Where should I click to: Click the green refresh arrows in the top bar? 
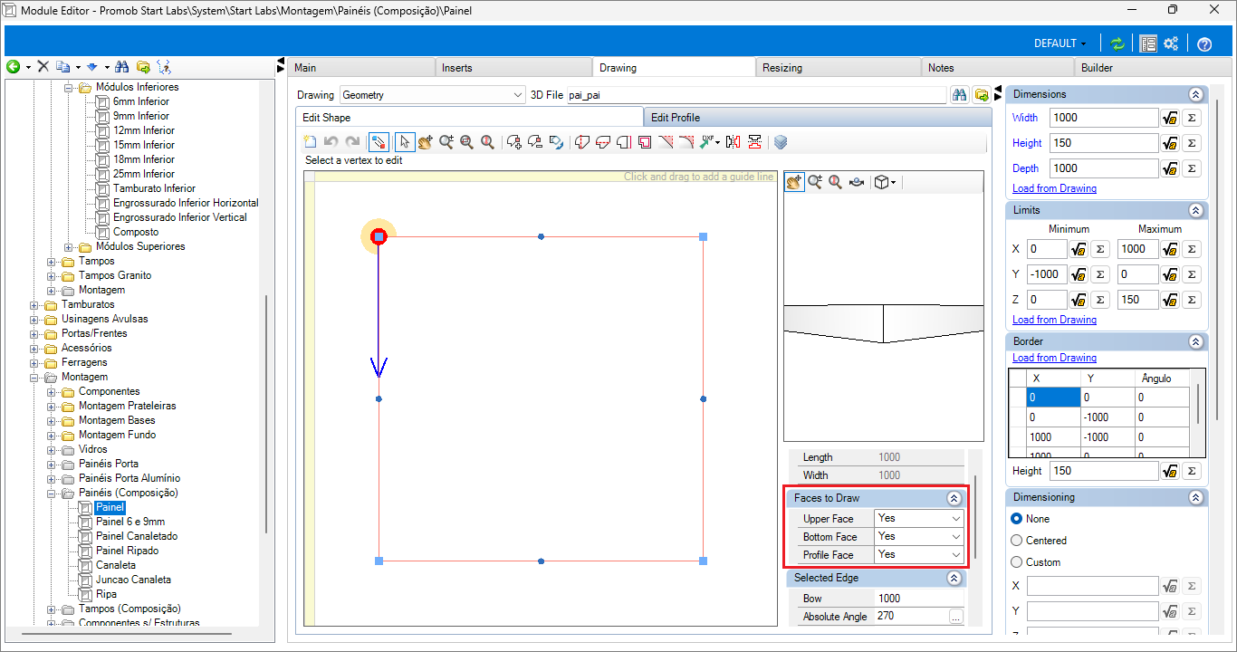tap(1117, 43)
